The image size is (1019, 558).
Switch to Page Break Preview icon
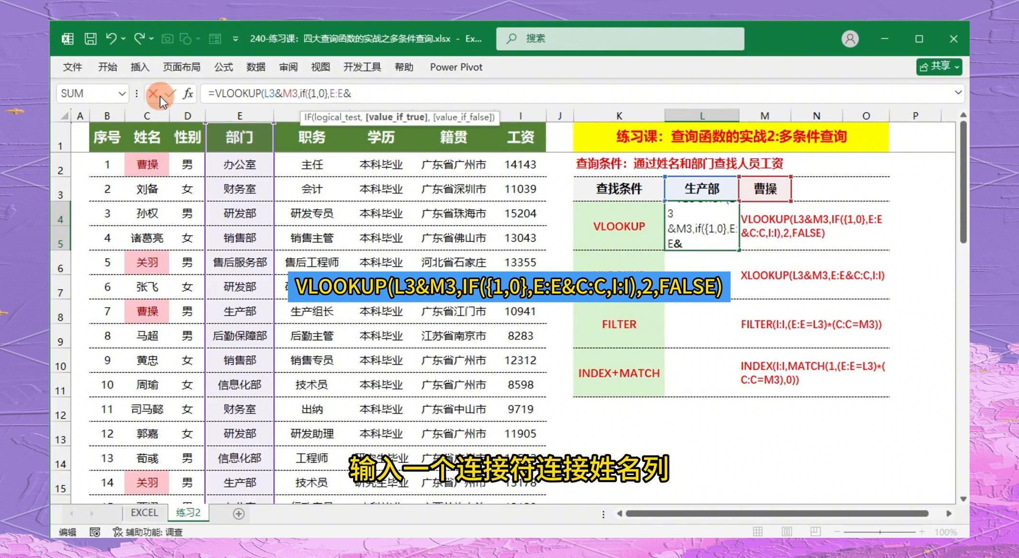click(x=815, y=532)
